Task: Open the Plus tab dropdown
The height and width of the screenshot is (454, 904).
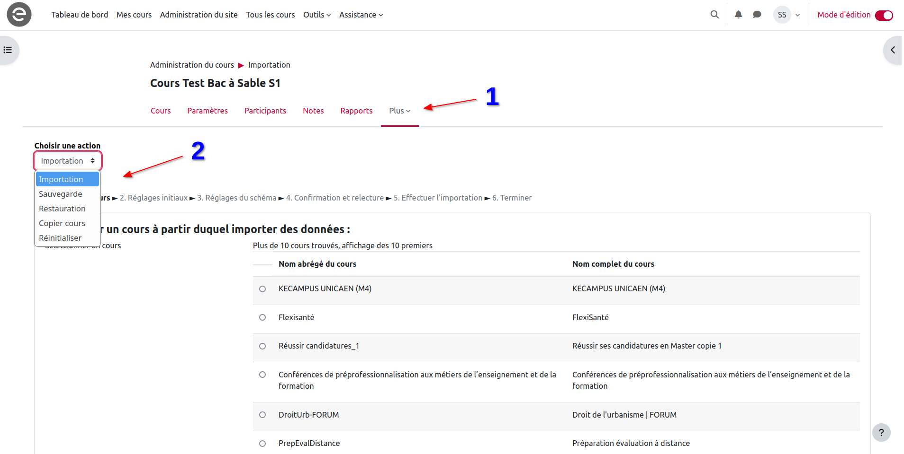Action: (x=399, y=111)
